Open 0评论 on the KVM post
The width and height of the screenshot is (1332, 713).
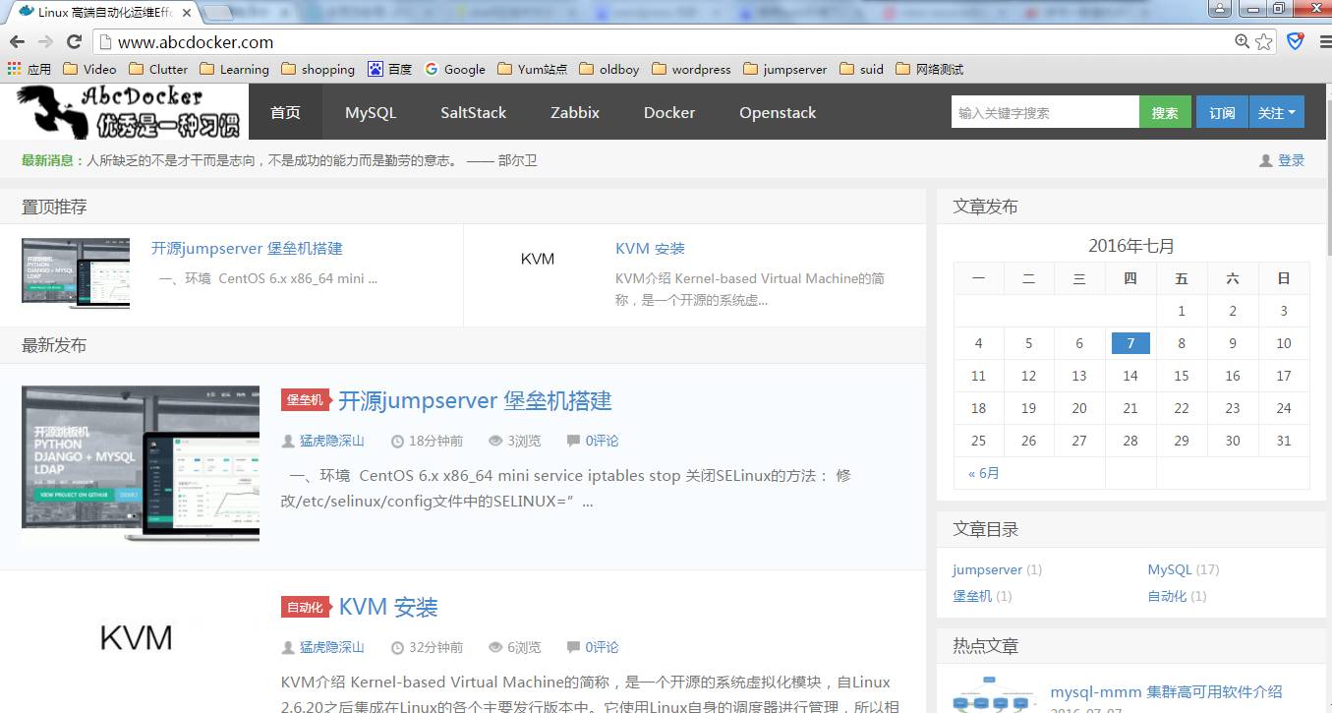click(x=602, y=647)
